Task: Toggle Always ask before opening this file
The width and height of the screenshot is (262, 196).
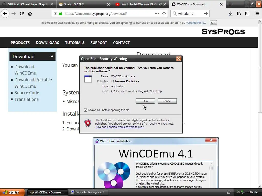Action: pos(85,110)
